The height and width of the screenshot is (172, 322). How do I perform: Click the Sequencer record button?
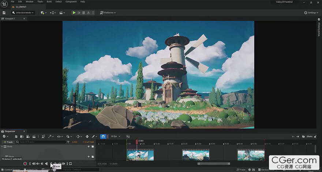(25, 164)
